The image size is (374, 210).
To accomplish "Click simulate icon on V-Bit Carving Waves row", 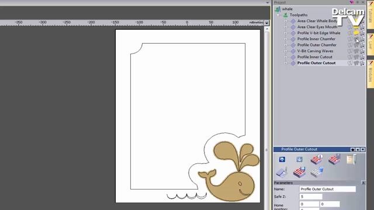I will tap(362, 51).
